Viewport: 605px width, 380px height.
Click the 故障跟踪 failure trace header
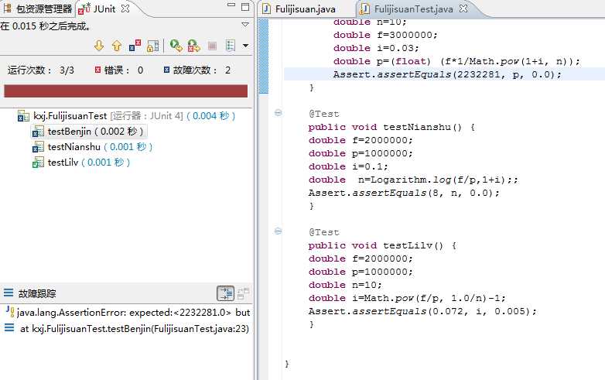click(37, 293)
